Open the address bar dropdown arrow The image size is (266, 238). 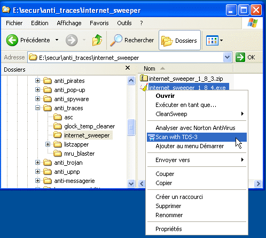pyautogui.click(x=227, y=57)
